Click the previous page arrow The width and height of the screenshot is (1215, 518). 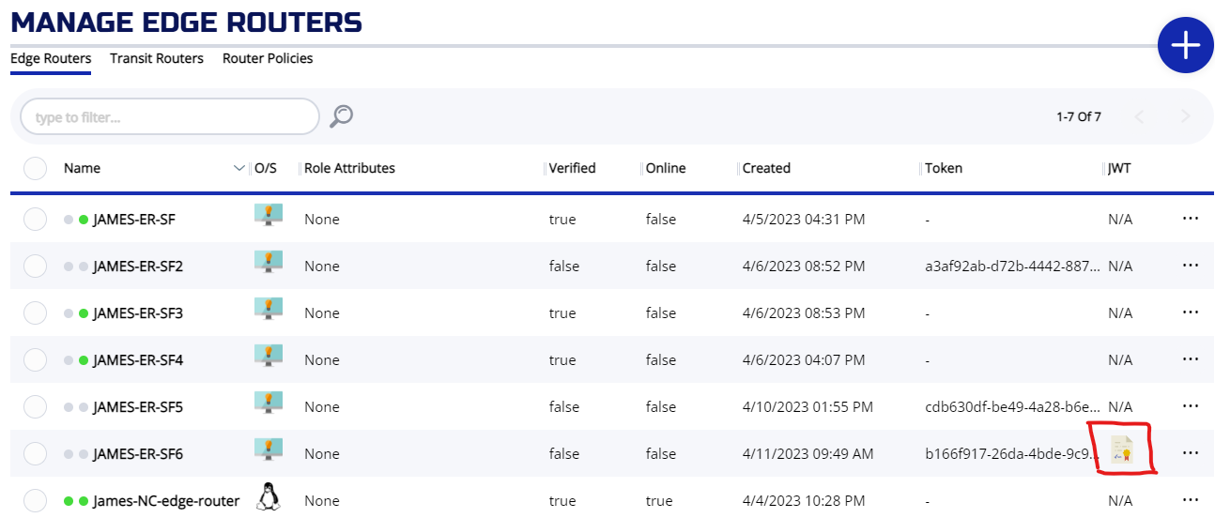pos(1140,117)
